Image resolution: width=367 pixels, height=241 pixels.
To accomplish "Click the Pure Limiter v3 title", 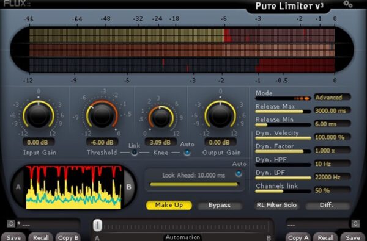I will point(289,6).
